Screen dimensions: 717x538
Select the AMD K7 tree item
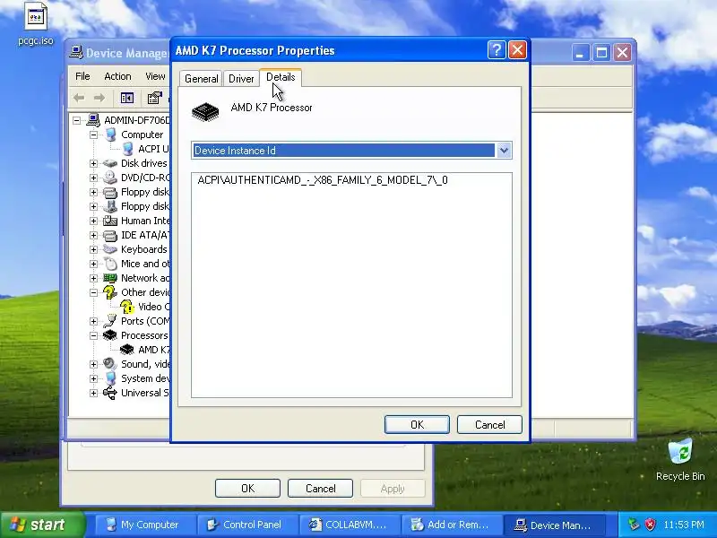coord(154,350)
